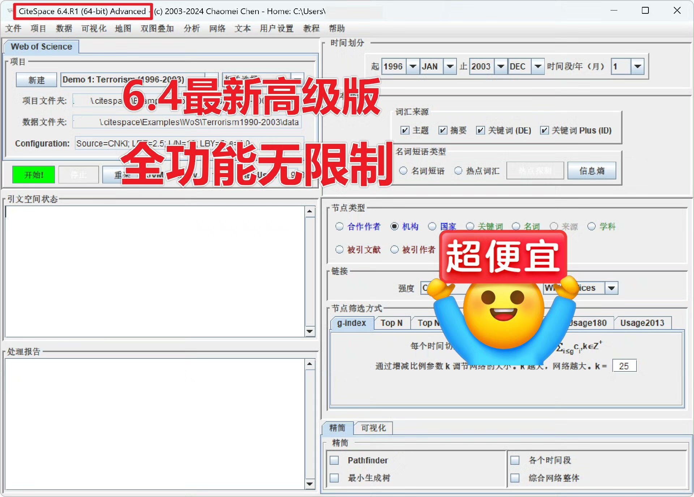
Task: Open the 分析 menu
Action: pyautogui.click(x=192, y=28)
